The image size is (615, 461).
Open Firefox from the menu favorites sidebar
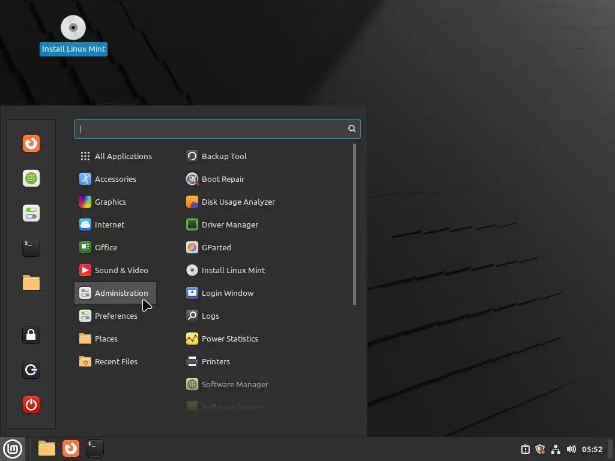tap(31, 143)
